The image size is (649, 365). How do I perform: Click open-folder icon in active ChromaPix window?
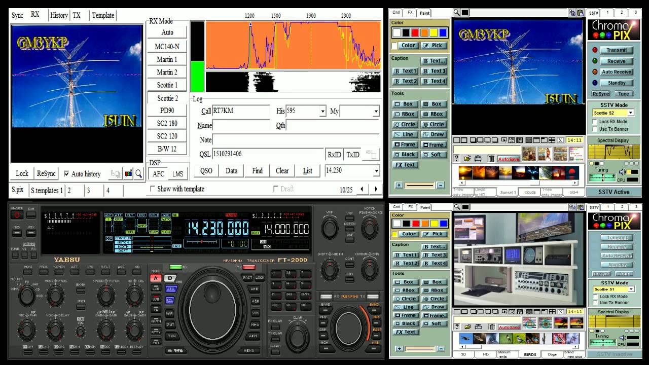point(468,159)
